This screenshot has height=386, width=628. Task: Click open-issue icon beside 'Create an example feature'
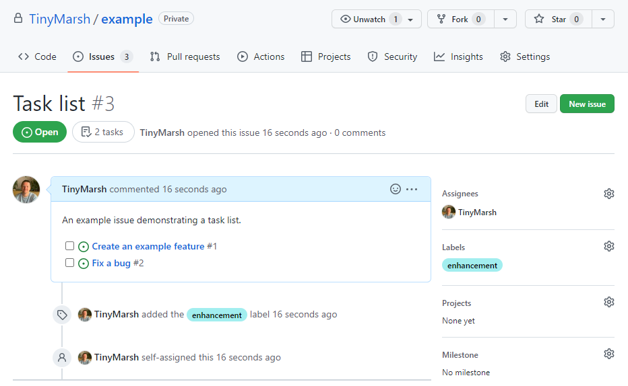pos(84,247)
